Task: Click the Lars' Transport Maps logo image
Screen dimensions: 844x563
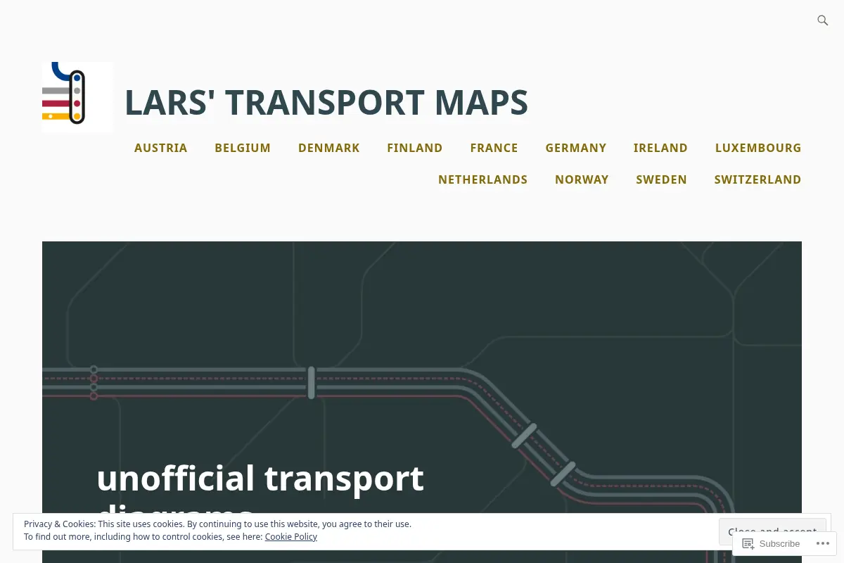Action: [x=77, y=97]
